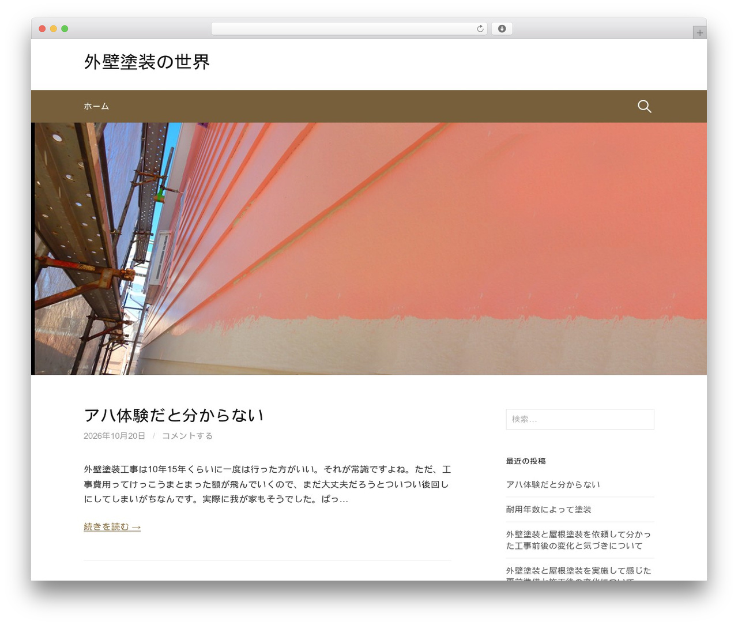Maximize the window with green button

[x=65, y=29]
